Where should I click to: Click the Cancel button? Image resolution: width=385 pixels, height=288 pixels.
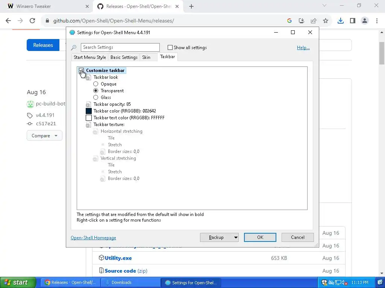point(298,237)
